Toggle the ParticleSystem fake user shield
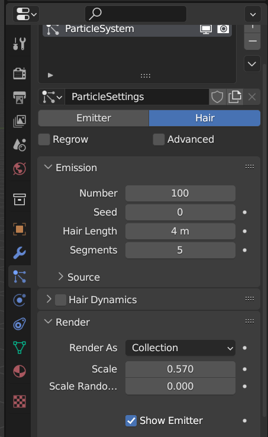This screenshot has height=437, width=268. click(217, 97)
